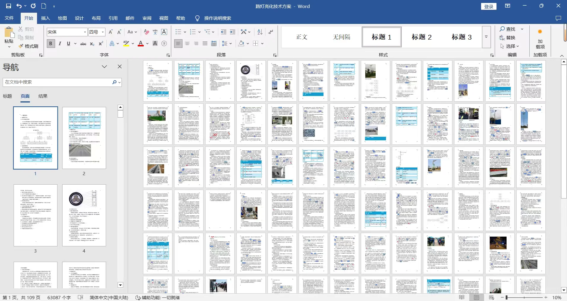The width and height of the screenshot is (567, 301).
Task: Toggle italic formatting
Action: pos(60,44)
